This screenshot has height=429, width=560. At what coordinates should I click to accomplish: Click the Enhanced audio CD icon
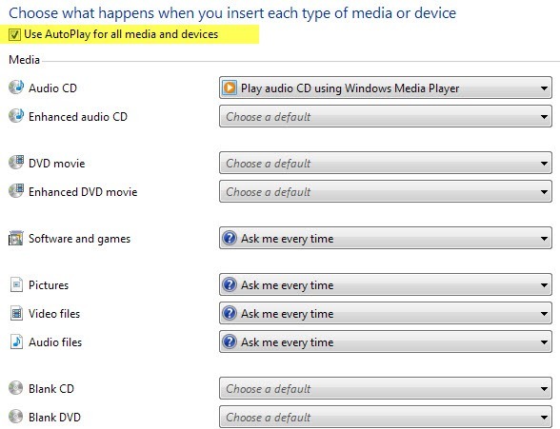16,116
